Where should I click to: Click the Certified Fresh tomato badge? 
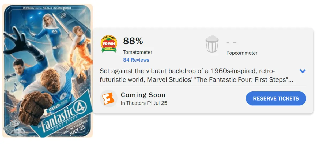pos(109,44)
